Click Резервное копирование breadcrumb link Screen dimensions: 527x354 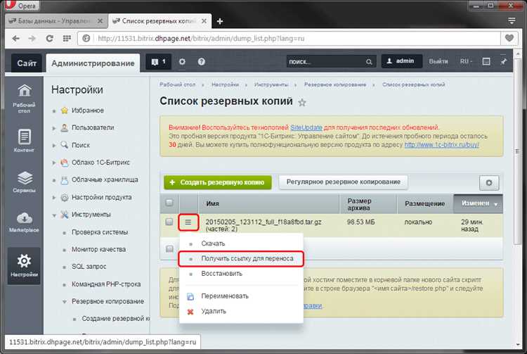[x=335, y=84]
